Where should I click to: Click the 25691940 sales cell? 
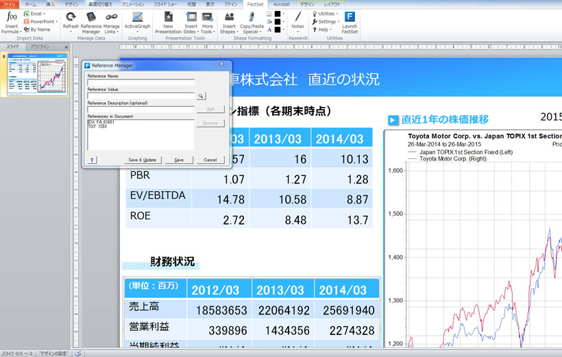tap(349, 310)
